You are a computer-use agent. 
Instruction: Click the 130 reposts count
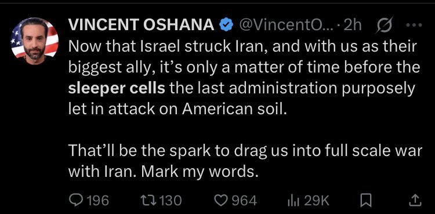coord(170,201)
